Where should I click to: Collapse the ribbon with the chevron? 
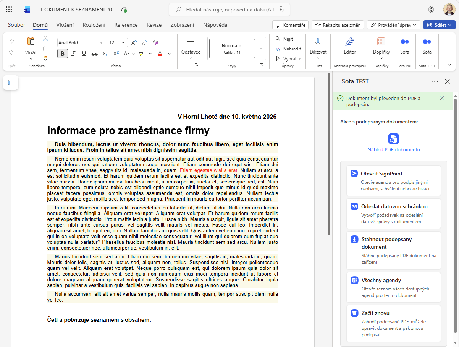point(449,65)
